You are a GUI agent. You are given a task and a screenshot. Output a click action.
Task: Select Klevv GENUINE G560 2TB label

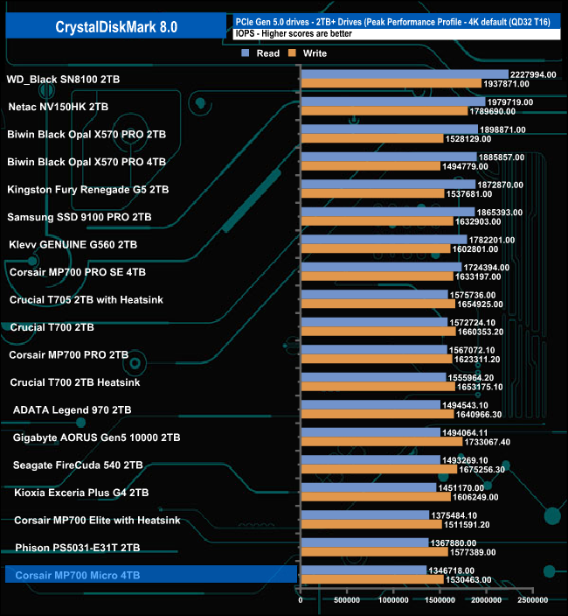[73, 245]
